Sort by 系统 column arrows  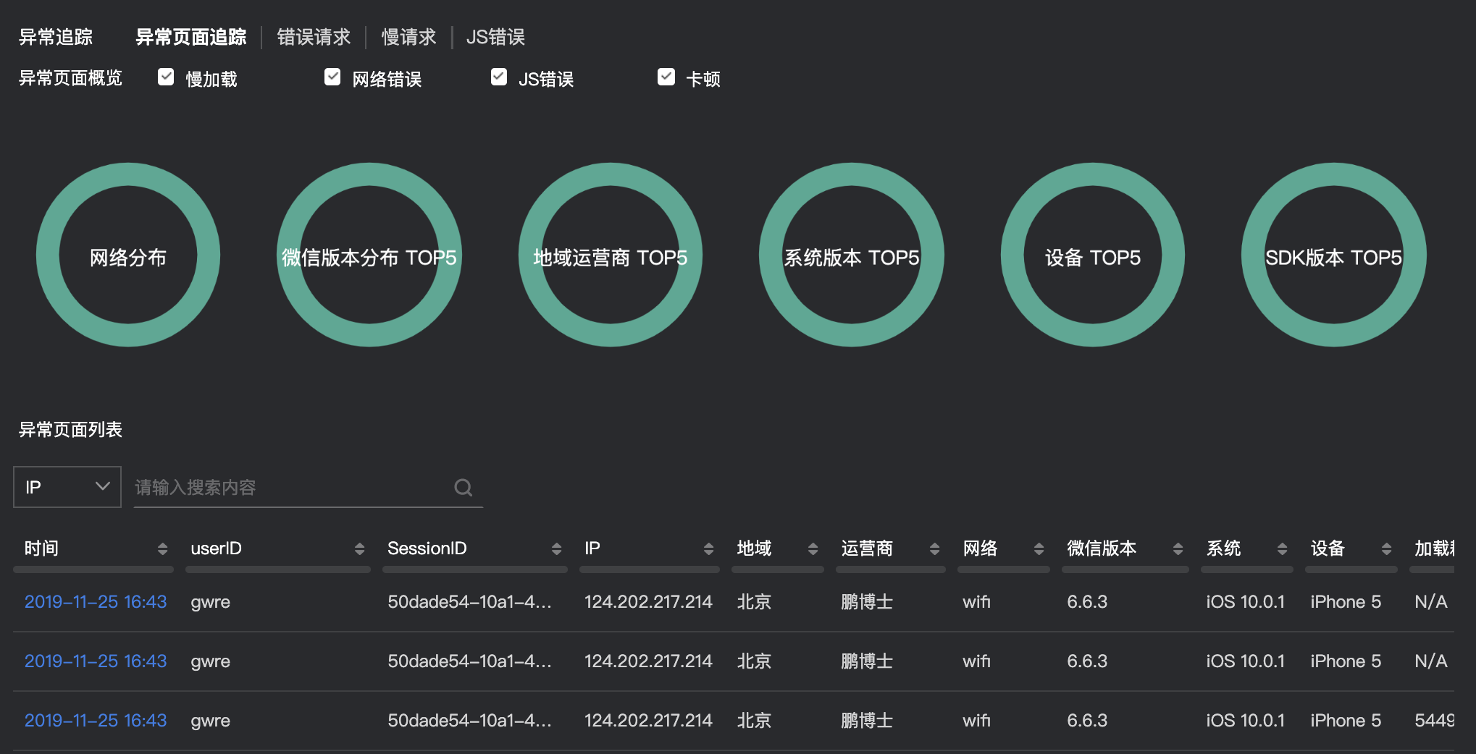(x=1282, y=549)
